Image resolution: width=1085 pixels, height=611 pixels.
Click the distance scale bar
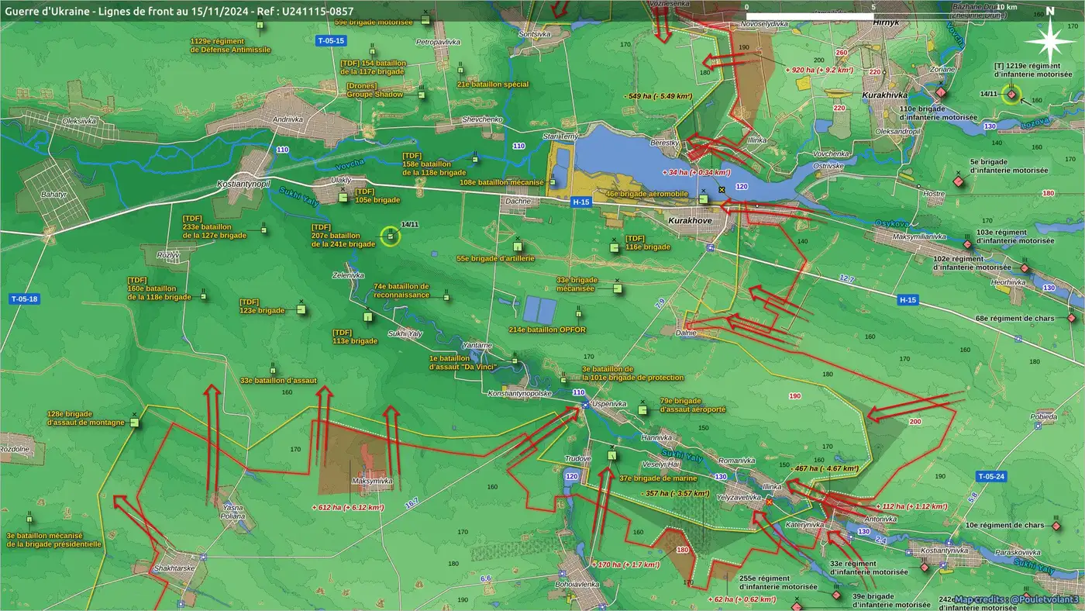pos(873,16)
